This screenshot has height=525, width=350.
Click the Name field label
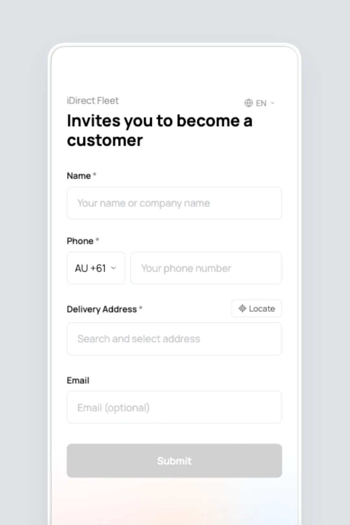pyautogui.click(x=79, y=176)
